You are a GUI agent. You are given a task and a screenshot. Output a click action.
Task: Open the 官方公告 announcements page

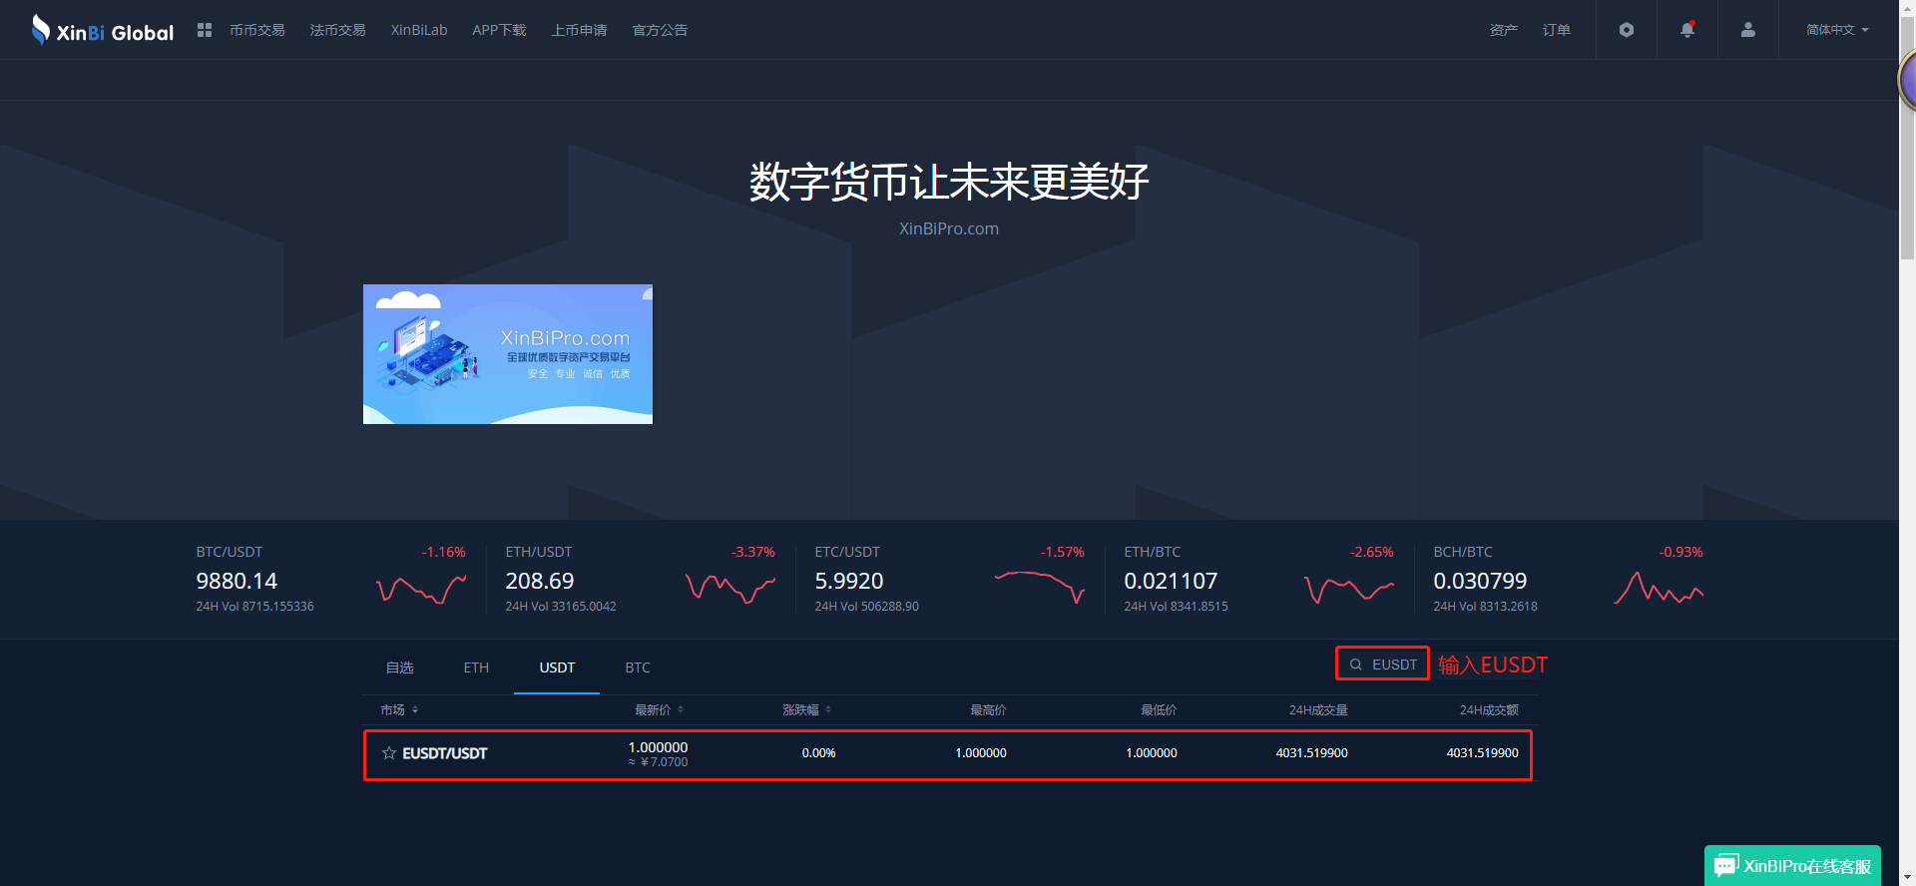coord(661,30)
